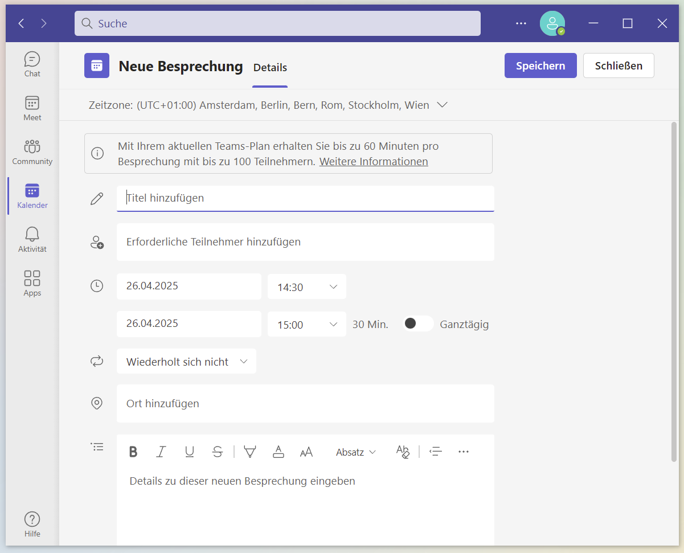Screen dimensions: 684x553
Task: Go forward with the right arrow
Action: 44,23
